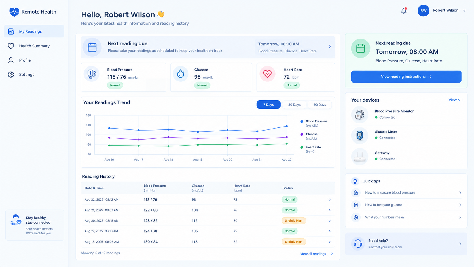Viewport: 474px width, 267px height.
Task: Click View reading instructions button
Action: [406, 77]
